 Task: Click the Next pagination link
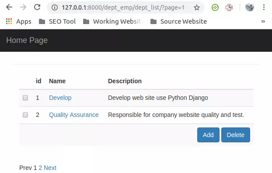[50, 168]
